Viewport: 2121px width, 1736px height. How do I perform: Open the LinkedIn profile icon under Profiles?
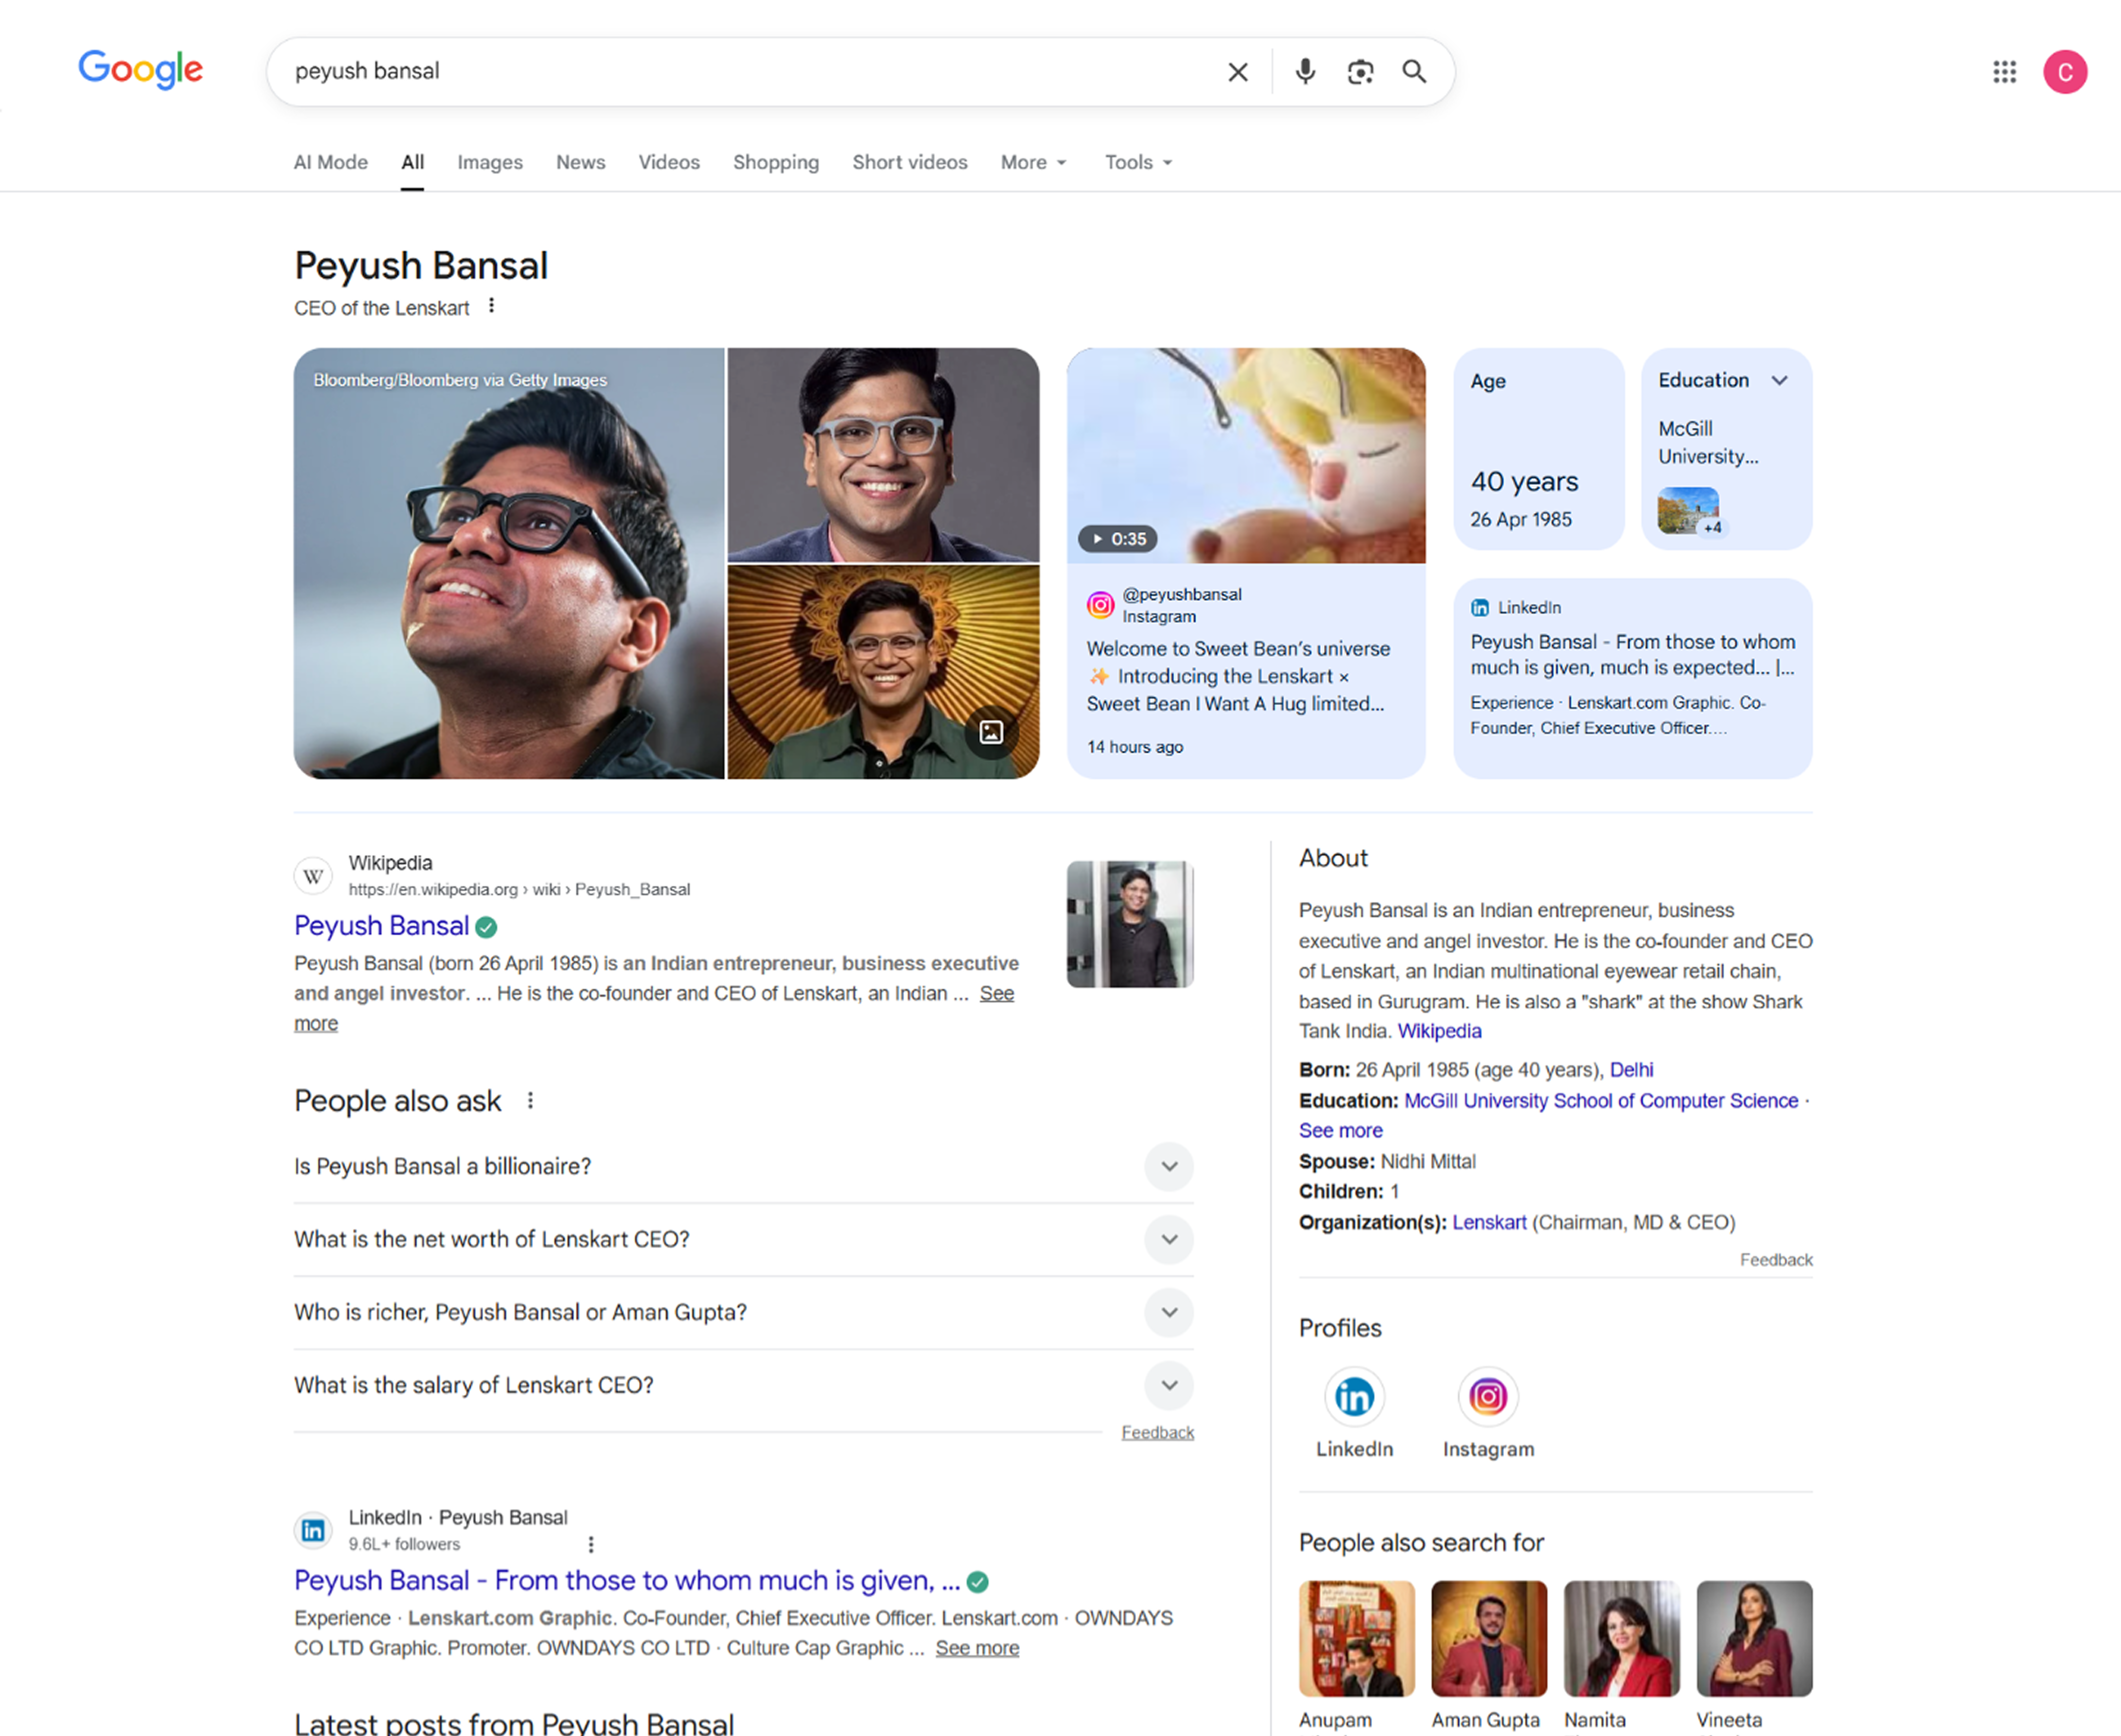pos(1354,1397)
